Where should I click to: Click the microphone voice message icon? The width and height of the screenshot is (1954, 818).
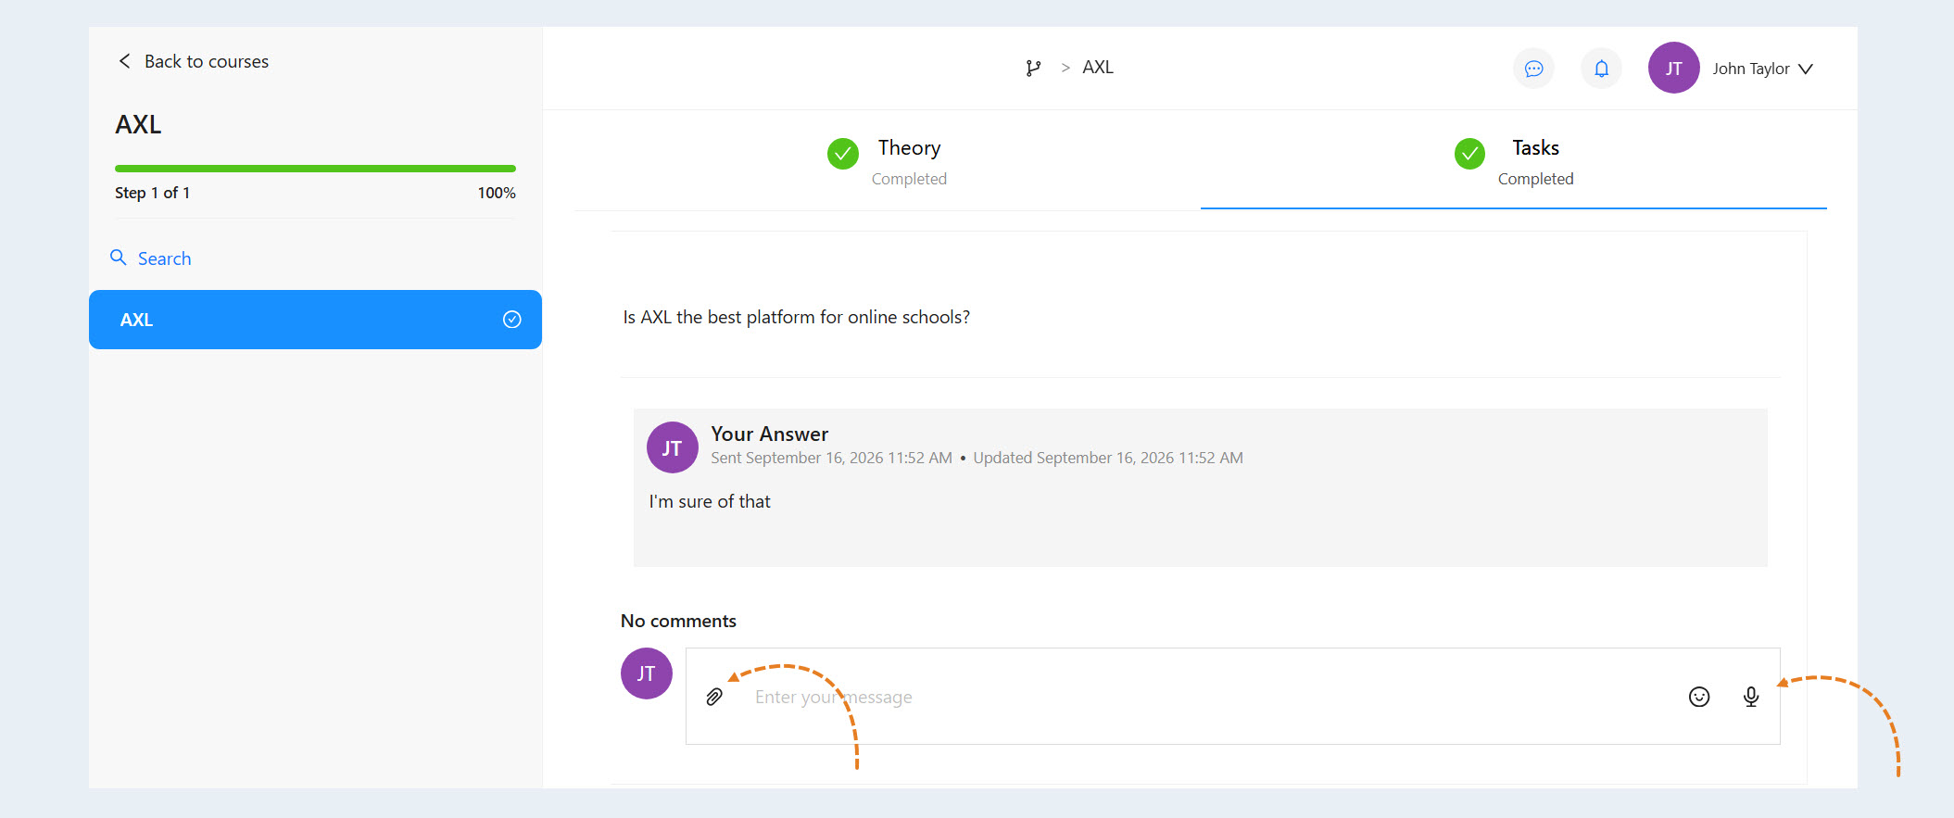pos(1751,697)
